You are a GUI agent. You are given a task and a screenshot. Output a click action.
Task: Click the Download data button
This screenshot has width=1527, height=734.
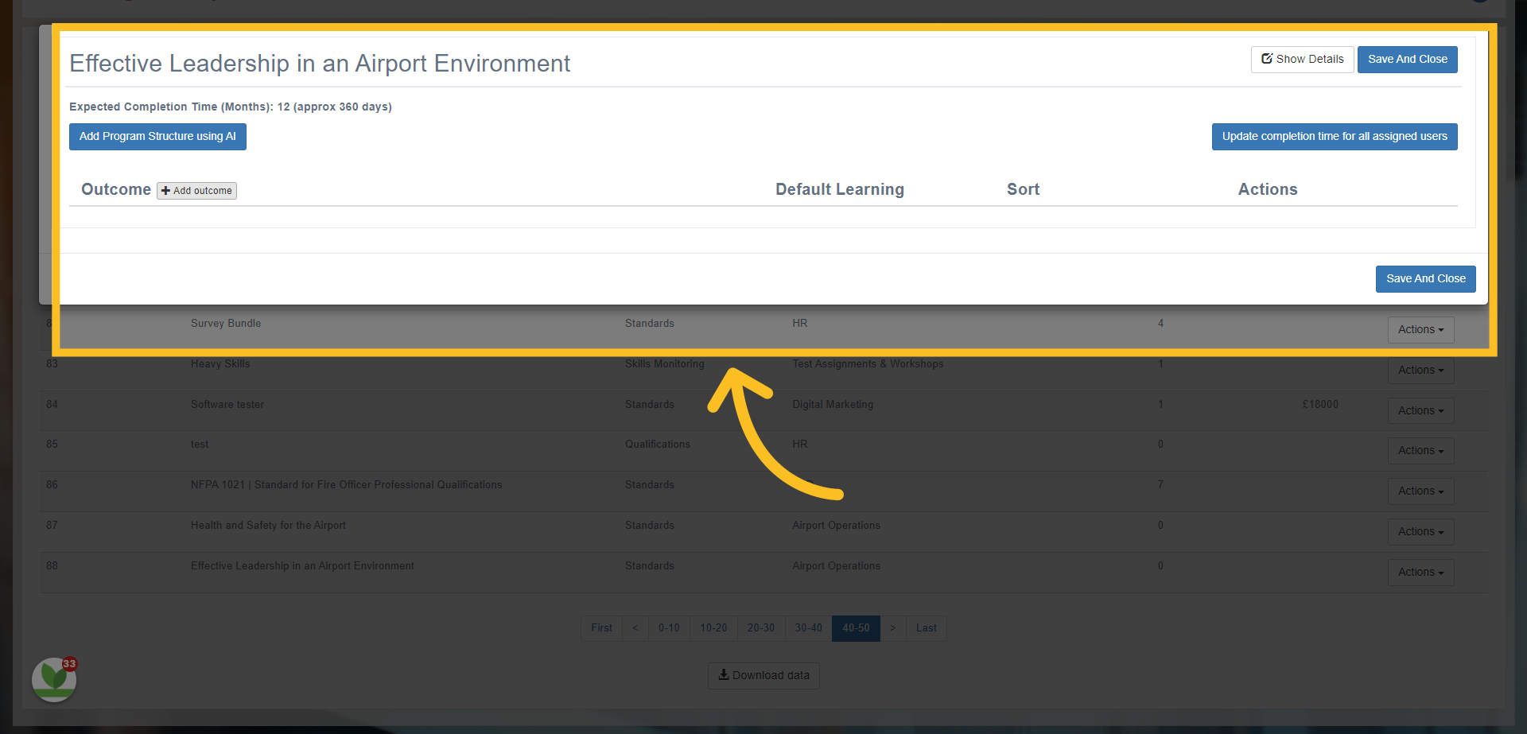coord(763,676)
